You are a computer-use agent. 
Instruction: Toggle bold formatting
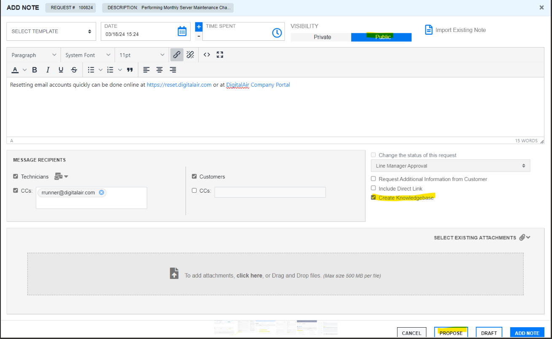(x=34, y=69)
